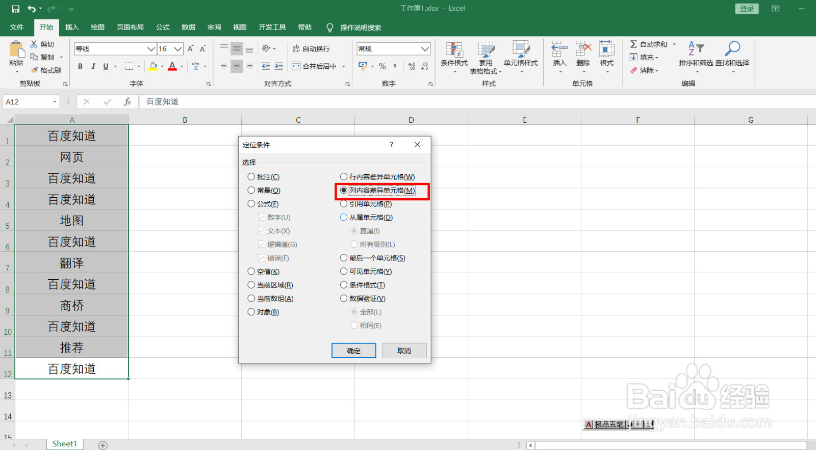Image resolution: width=816 pixels, height=450 pixels.
Task: Toggle Bold formatting
Action: click(80, 66)
